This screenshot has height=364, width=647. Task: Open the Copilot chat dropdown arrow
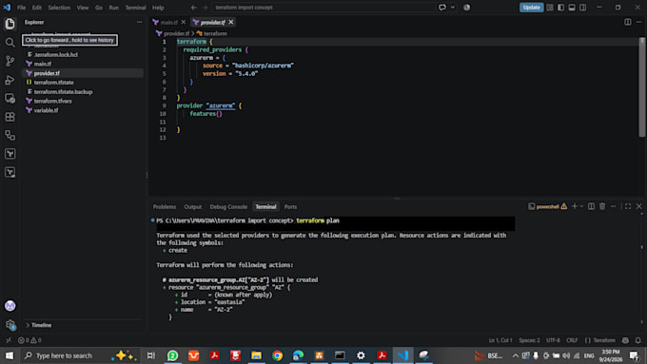coord(453,8)
